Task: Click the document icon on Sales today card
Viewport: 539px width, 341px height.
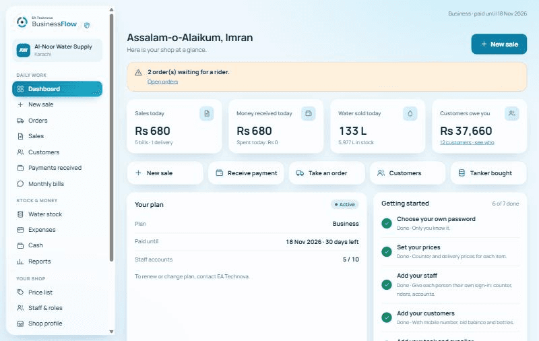Action: point(207,113)
